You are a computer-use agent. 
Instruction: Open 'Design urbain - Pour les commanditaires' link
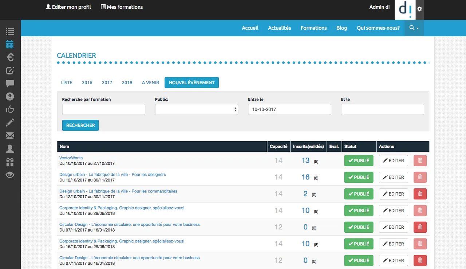(118, 191)
